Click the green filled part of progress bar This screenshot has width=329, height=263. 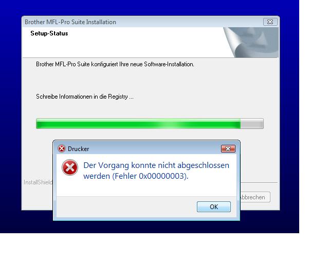coord(138,124)
